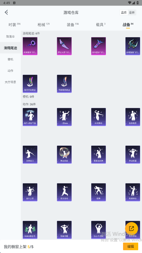Select the KUKU爆金币 emote

(x=30, y=230)
